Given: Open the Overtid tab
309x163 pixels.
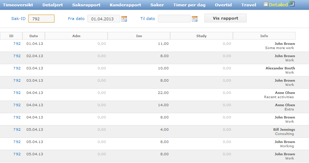Looking at the screenshot, I should point(223,5).
